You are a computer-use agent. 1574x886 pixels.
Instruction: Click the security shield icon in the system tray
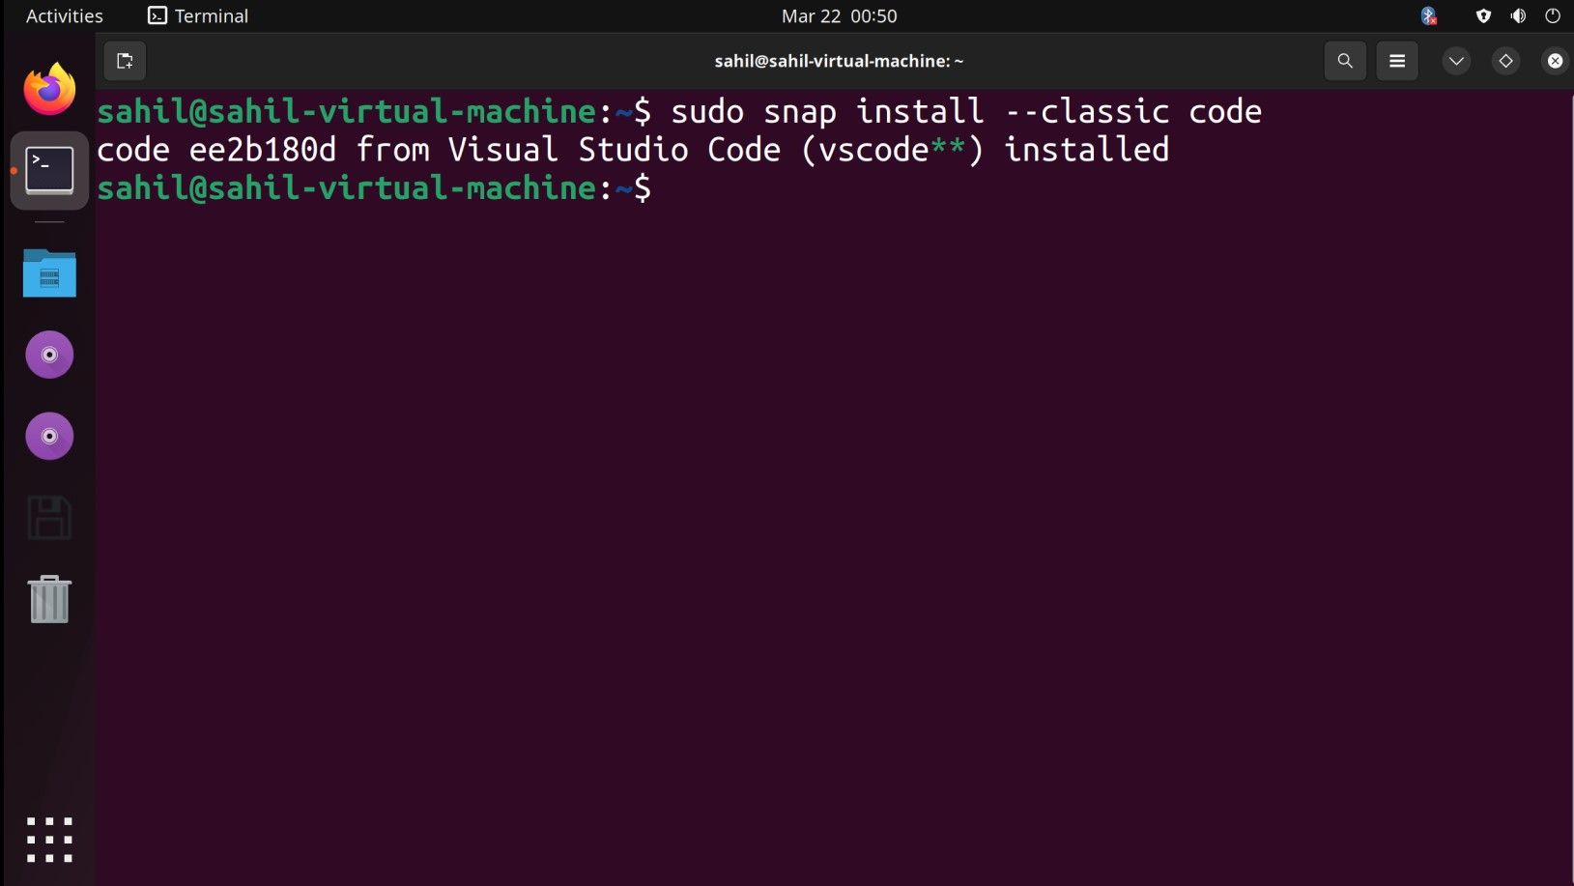click(x=1482, y=15)
